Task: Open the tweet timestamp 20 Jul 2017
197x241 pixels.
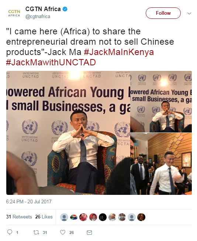Action: pyautogui.click(x=29, y=202)
